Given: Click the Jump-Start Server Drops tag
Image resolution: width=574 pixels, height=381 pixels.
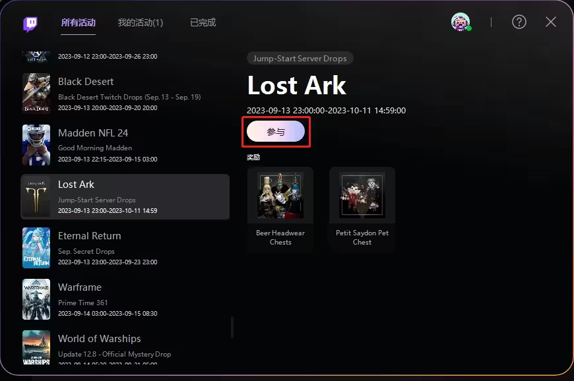Looking at the screenshot, I should click(x=300, y=59).
